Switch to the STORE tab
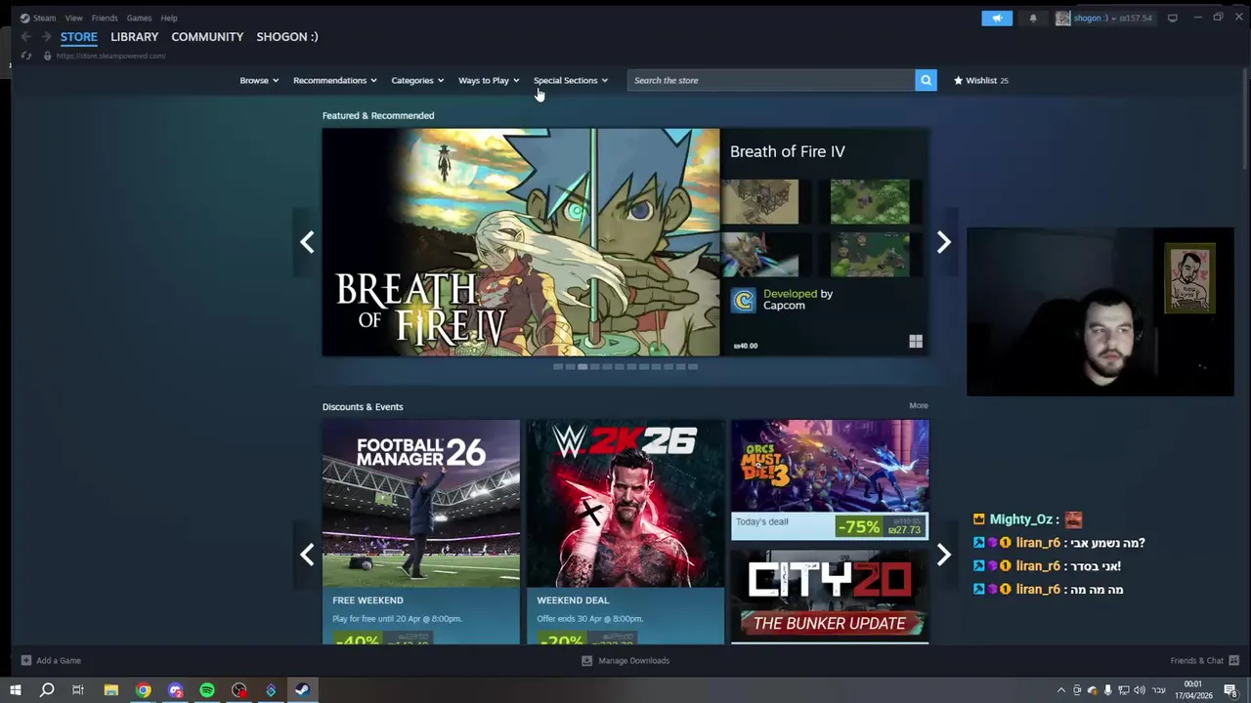 (x=79, y=36)
